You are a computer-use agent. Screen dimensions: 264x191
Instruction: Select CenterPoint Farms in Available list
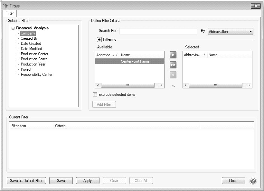[x=135, y=61]
